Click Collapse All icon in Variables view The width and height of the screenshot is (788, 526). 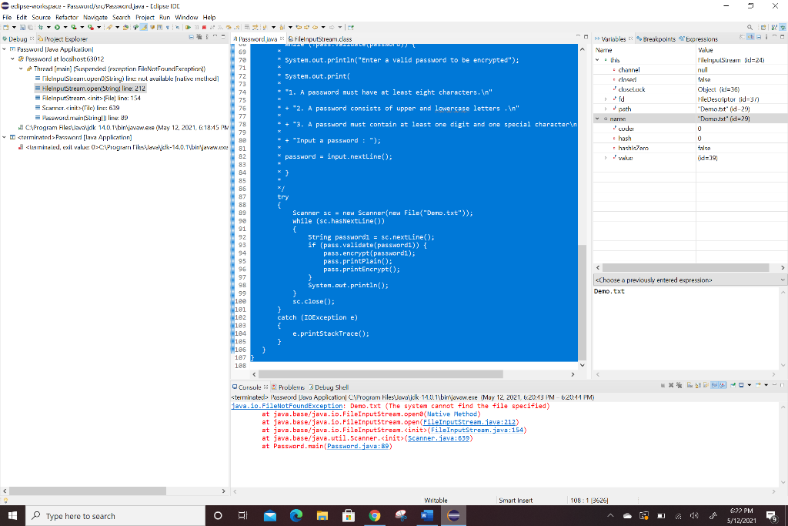tap(759, 37)
